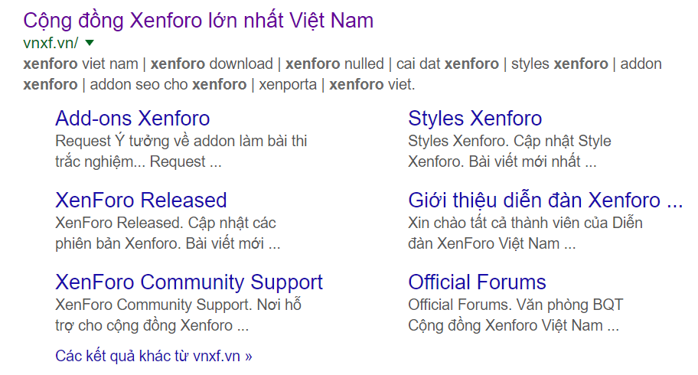The width and height of the screenshot is (698, 375).
Task: Go to the Styles Xenforo sitelink
Action: point(475,119)
